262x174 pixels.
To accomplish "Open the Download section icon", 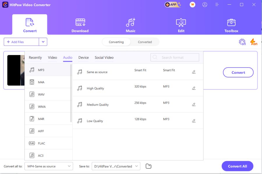I will pyautogui.click(x=80, y=23).
